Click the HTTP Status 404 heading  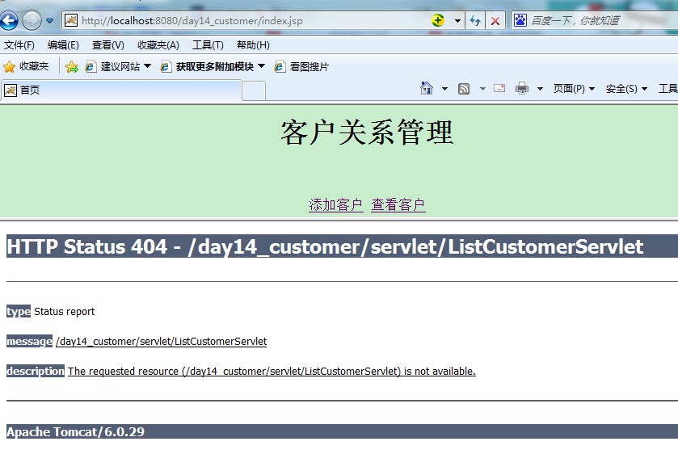tap(325, 246)
